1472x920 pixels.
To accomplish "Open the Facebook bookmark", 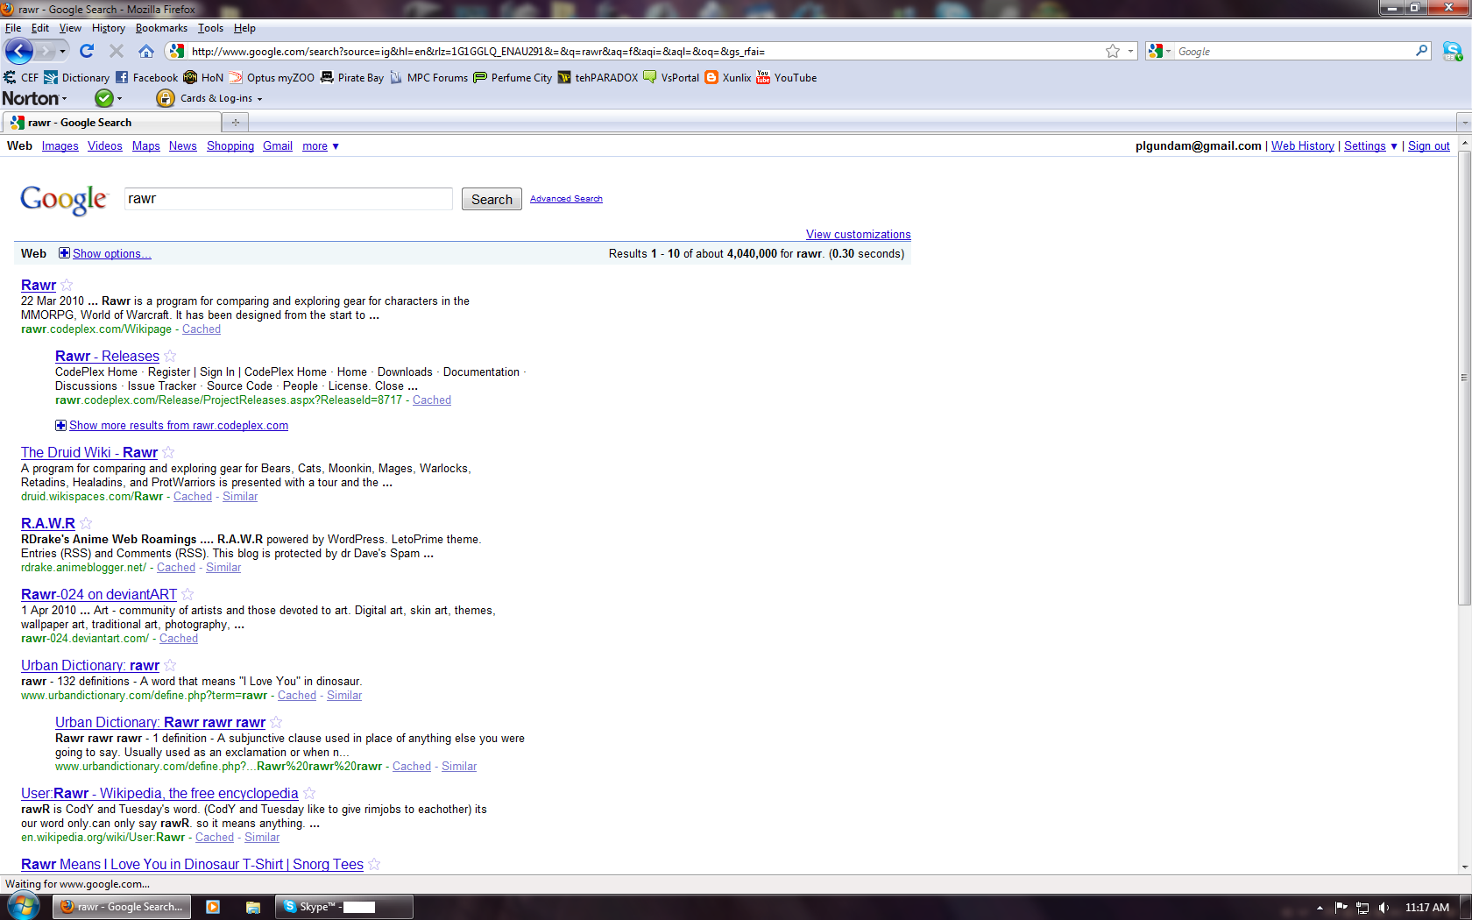I will pyautogui.click(x=146, y=77).
